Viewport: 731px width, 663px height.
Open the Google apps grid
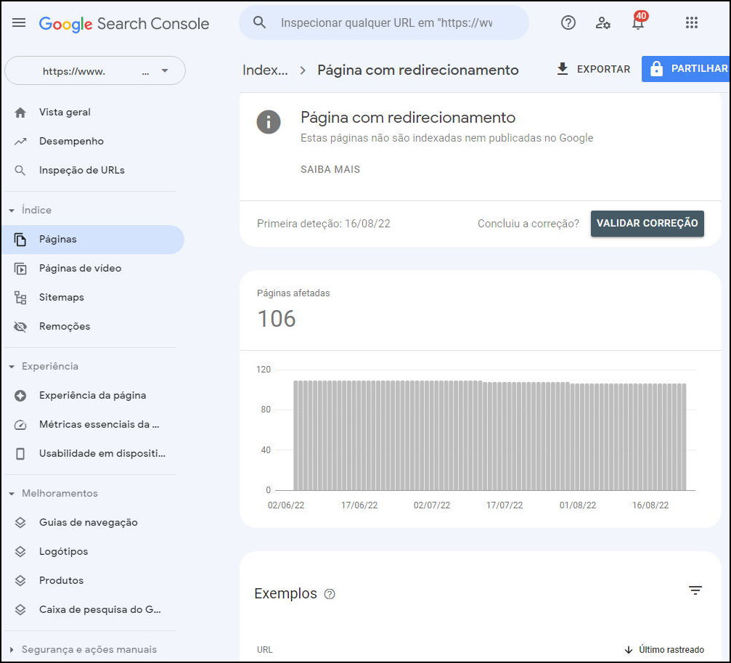[x=691, y=23]
